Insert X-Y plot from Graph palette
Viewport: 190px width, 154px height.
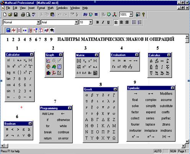point(48,61)
